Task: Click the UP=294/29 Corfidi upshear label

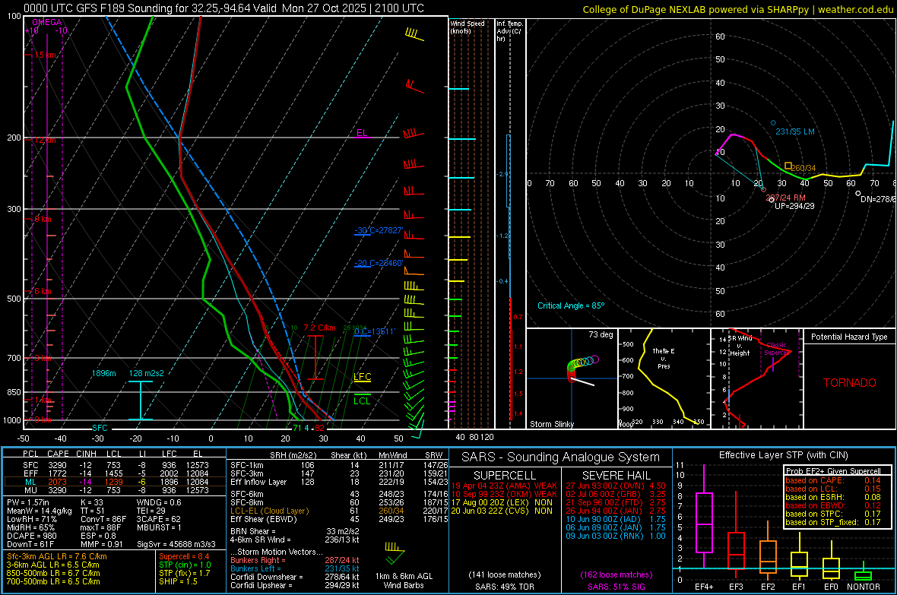Action: point(794,206)
